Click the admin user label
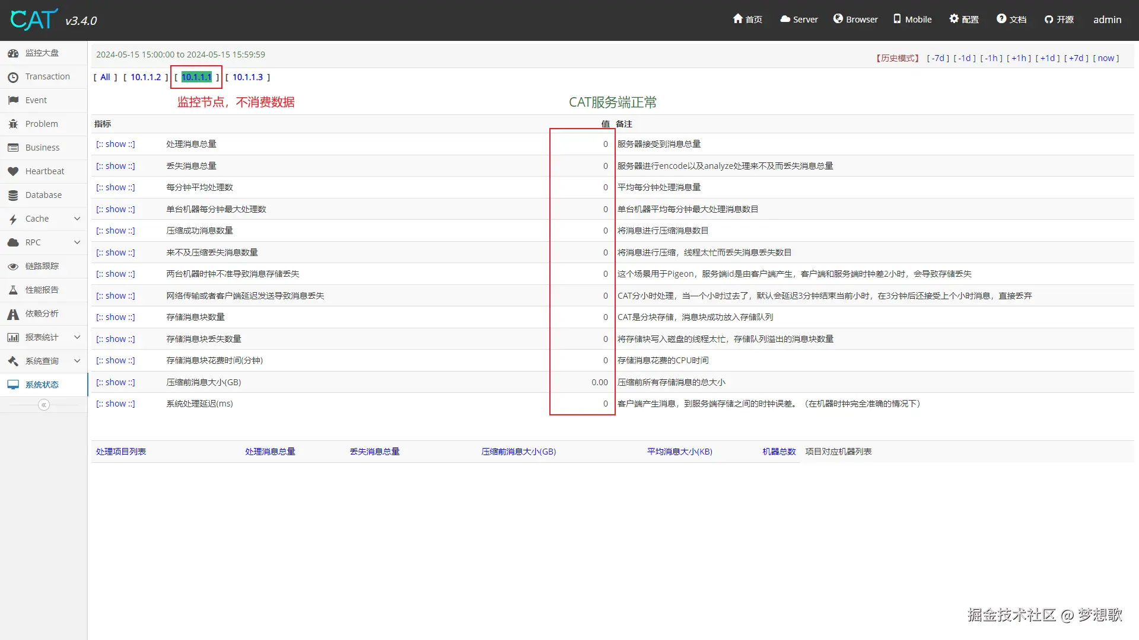This screenshot has height=640, width=1139. pos(1107,20)
